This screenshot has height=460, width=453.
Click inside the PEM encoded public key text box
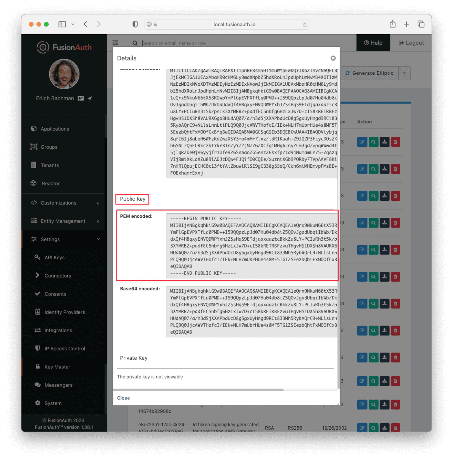click(x=252, y=246)
